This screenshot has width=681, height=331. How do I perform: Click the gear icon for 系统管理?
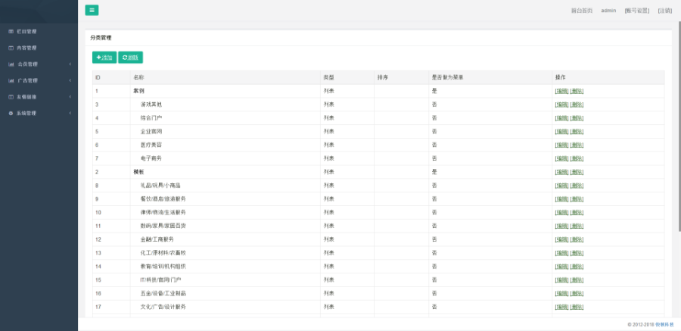11,113
